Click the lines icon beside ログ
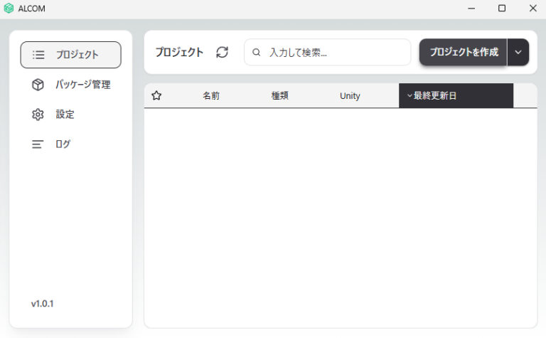The image size is (546, 338). tap(38, 144)
